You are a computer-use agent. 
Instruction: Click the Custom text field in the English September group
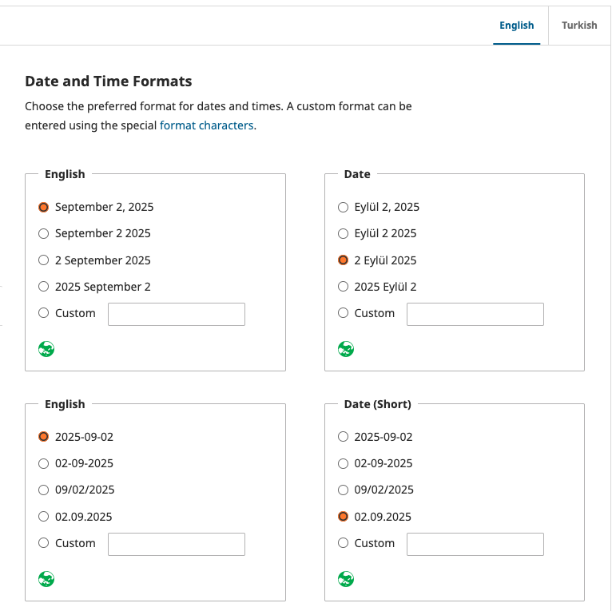pos(176,314)
